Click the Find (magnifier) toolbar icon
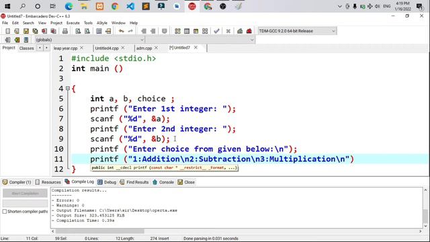Image resolution: width=430 pixels, height=242 pixels. coord(78,31)
